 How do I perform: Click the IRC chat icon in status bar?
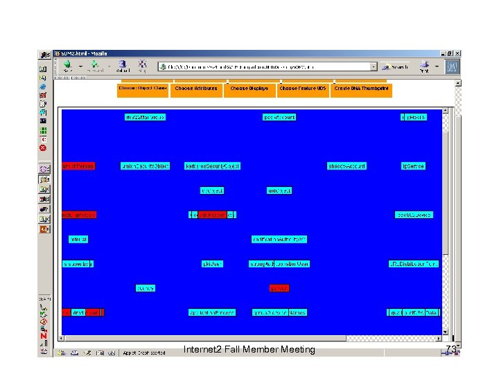click(x=112, y=353)
